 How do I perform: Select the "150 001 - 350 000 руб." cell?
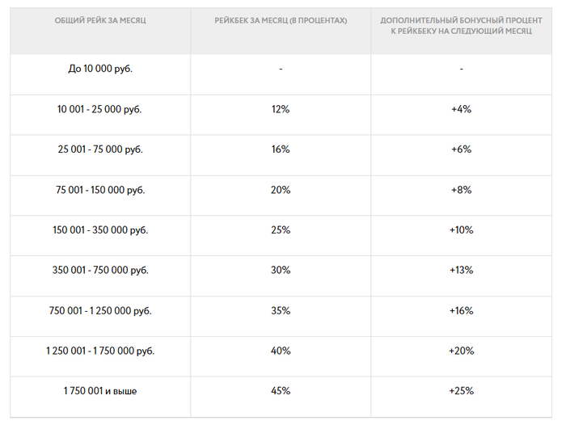coord(100,230)
